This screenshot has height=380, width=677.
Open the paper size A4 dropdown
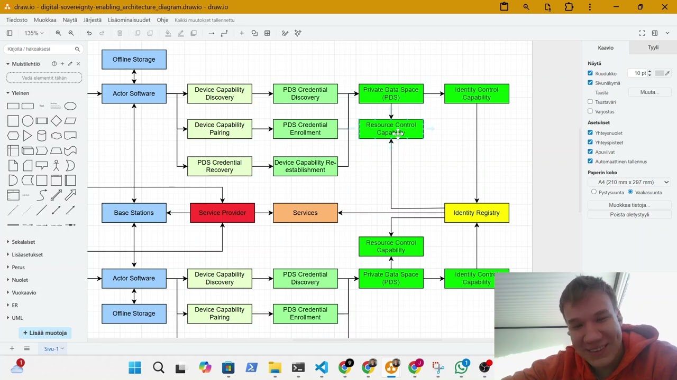[x=629, y=182]
